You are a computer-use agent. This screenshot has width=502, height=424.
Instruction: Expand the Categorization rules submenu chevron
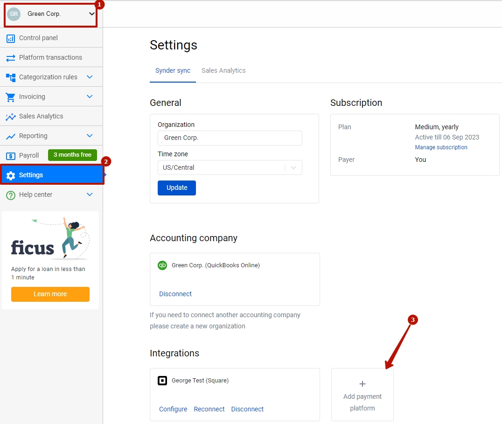pos(90,77)
